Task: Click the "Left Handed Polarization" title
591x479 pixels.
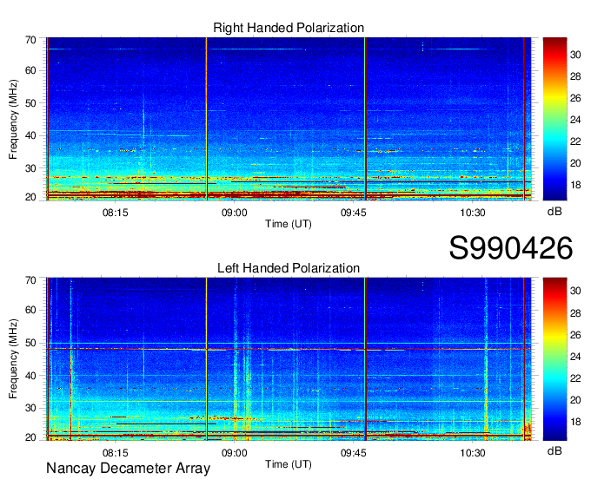Action: [x=289, y=268]
